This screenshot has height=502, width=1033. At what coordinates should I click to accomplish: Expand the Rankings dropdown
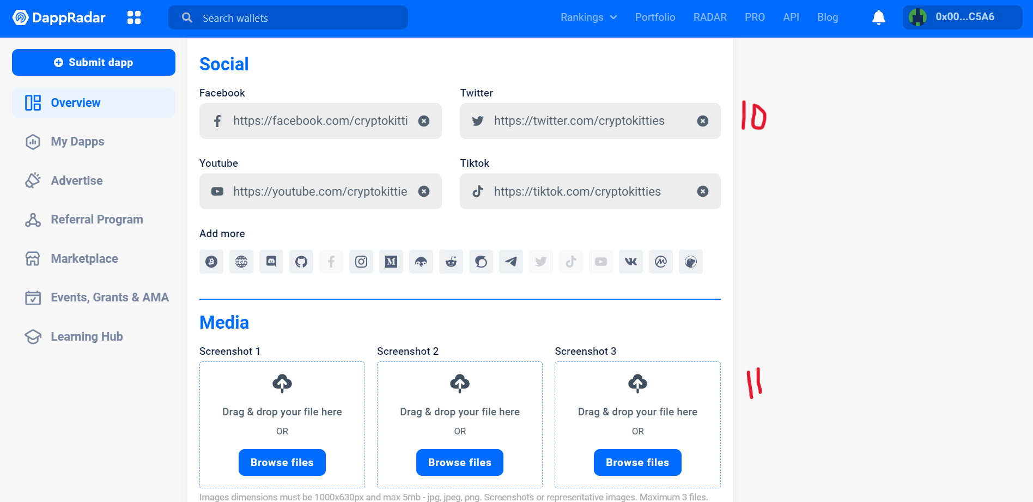click(589, 17)
